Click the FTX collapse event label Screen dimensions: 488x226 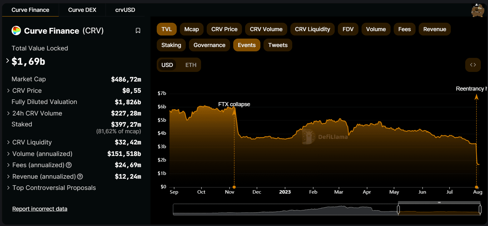pyautogui.click(x=234, y=104)
